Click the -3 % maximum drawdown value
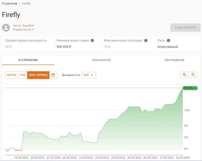Viewport: 202px width, 161px height. pyautogui.click(x=107, y=47)
